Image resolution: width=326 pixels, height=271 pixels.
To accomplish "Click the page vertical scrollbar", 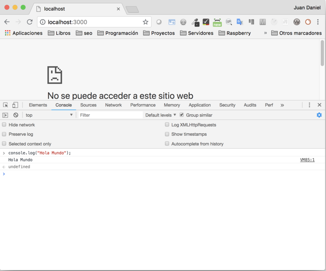I will (322, 53).
